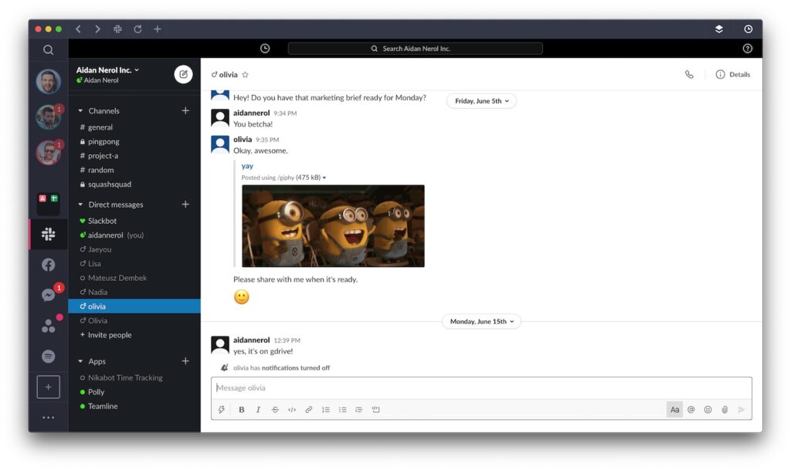Open Aidan Nerol Inc. workspace menu
The width and height of the screenshot is (791, 470).
(107, 70)
